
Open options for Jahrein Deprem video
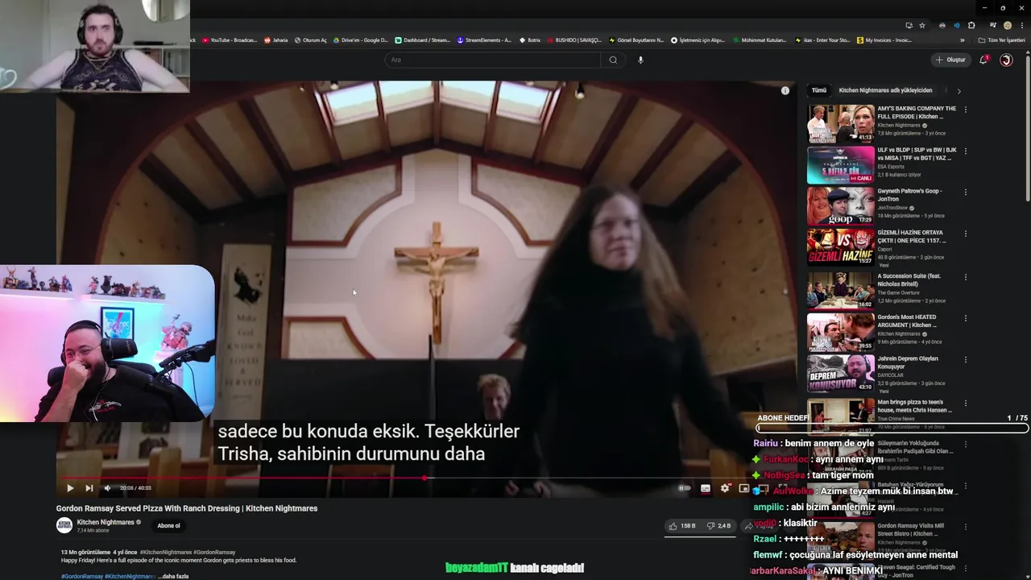[x=965, y=359]
